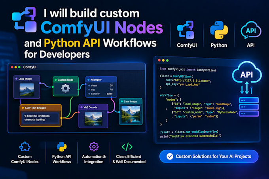
Task: Click the purple dot on the Load Image node
Action: click(17, 79)
